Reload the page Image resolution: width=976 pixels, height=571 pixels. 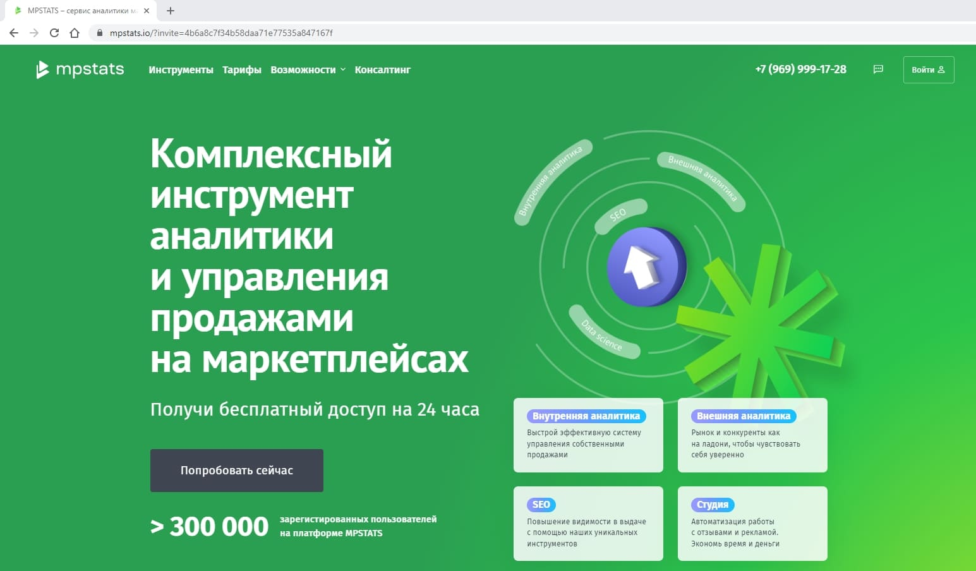pos(54,33)
